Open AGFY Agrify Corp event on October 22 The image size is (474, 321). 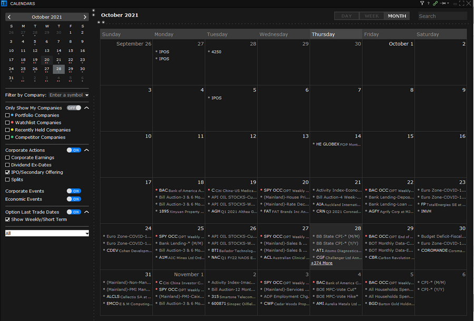(391, 211)
